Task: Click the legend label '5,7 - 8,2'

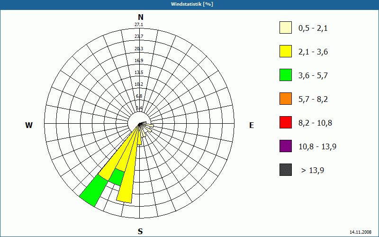Action: (x=313, y=100)
